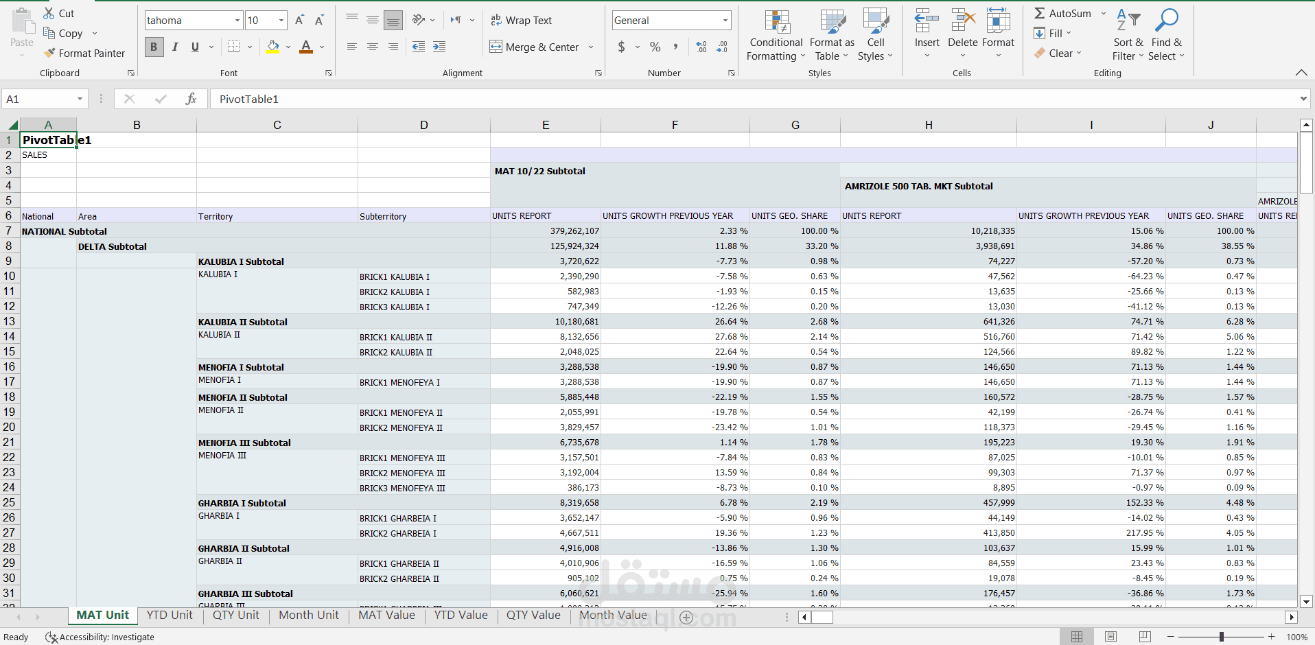Expand the number format dropdown

[x=725, y=21]
